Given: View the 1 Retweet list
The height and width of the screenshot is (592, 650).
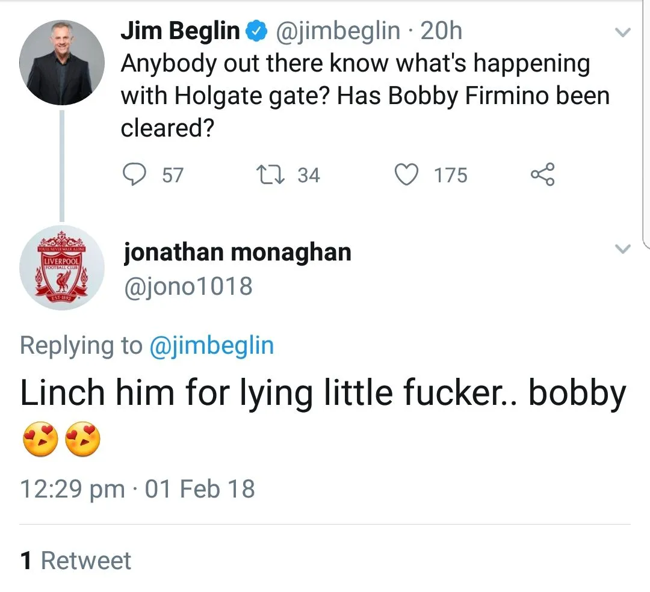Looking at the screenshot, I should (x=76, y=560).
